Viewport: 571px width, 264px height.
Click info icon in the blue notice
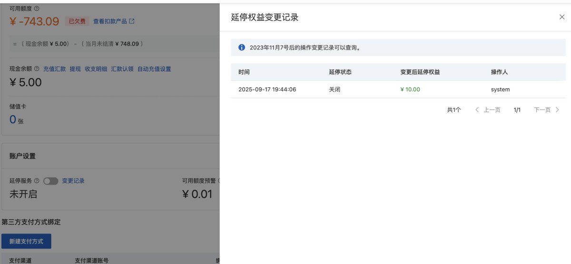pyautogui.click(x=242, y=47)
